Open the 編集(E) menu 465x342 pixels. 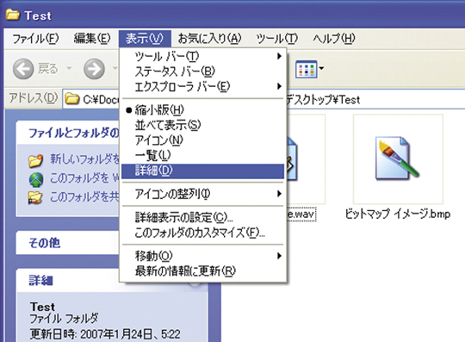[x=92, y=39]
